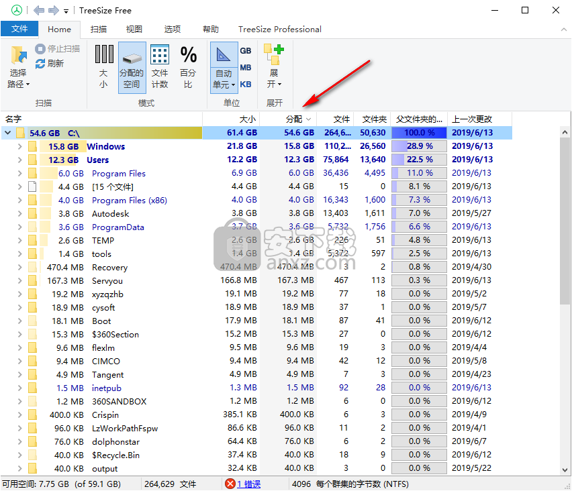Select the 360SANDBOX folder row
This screenshot has height=491, width=572.
coord(256,401)
